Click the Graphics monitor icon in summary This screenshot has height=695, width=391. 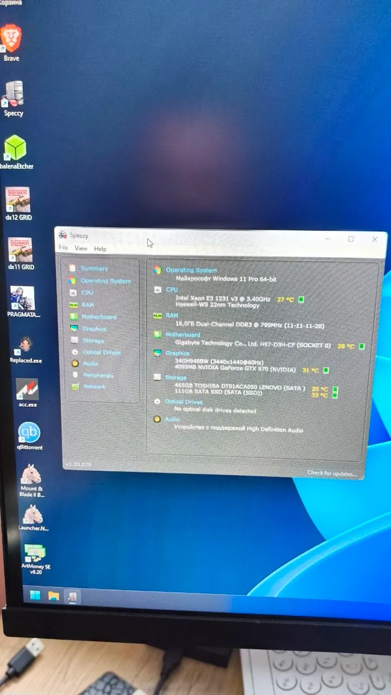click(156, 353)
